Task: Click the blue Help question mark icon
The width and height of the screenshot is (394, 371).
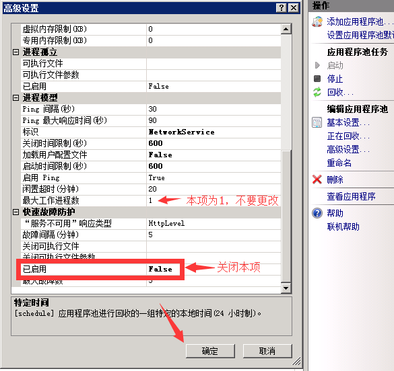Action: coord(317,213)
